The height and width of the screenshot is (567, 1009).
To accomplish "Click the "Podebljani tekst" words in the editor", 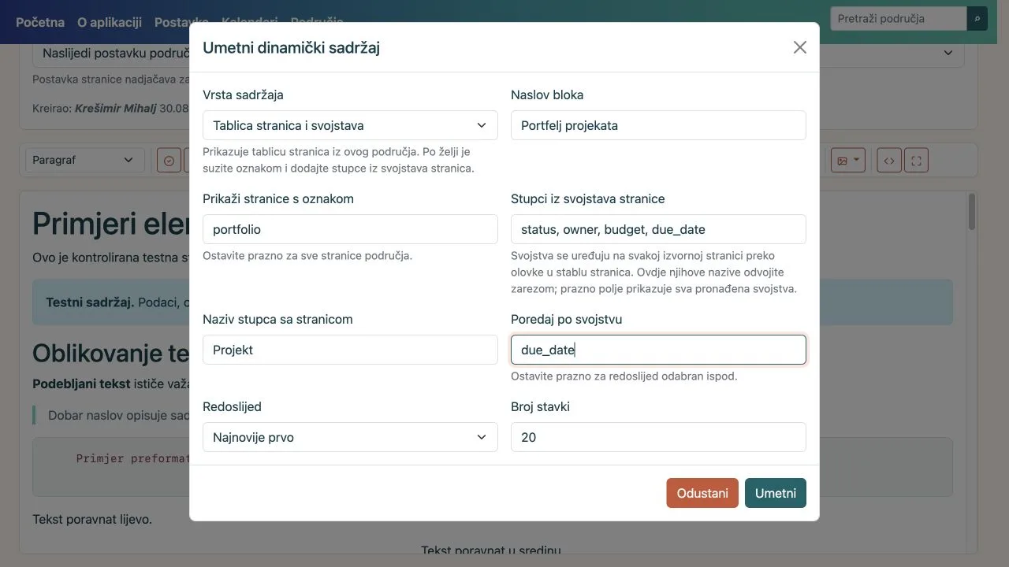I will [x=80, y=384].
